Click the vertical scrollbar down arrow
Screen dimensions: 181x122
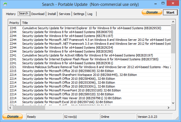[173, 103]
